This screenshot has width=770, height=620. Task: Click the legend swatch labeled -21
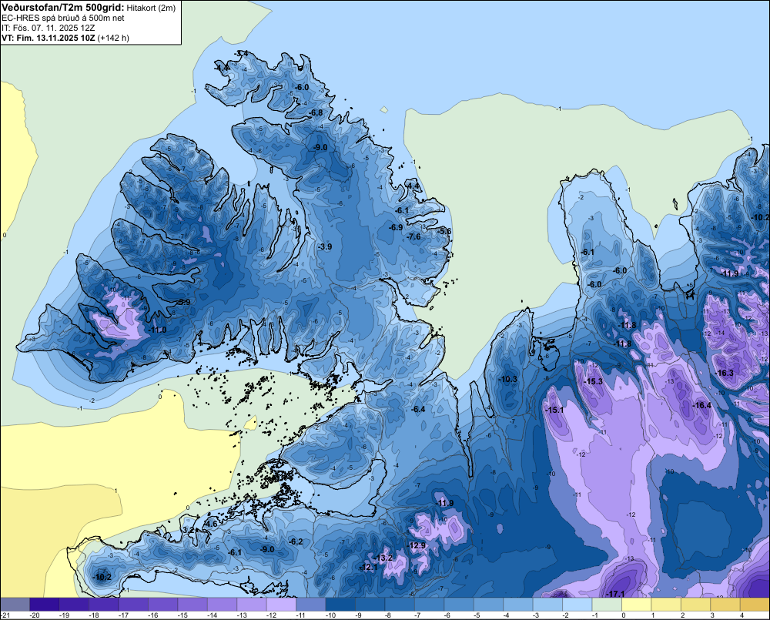coord(15,604)
